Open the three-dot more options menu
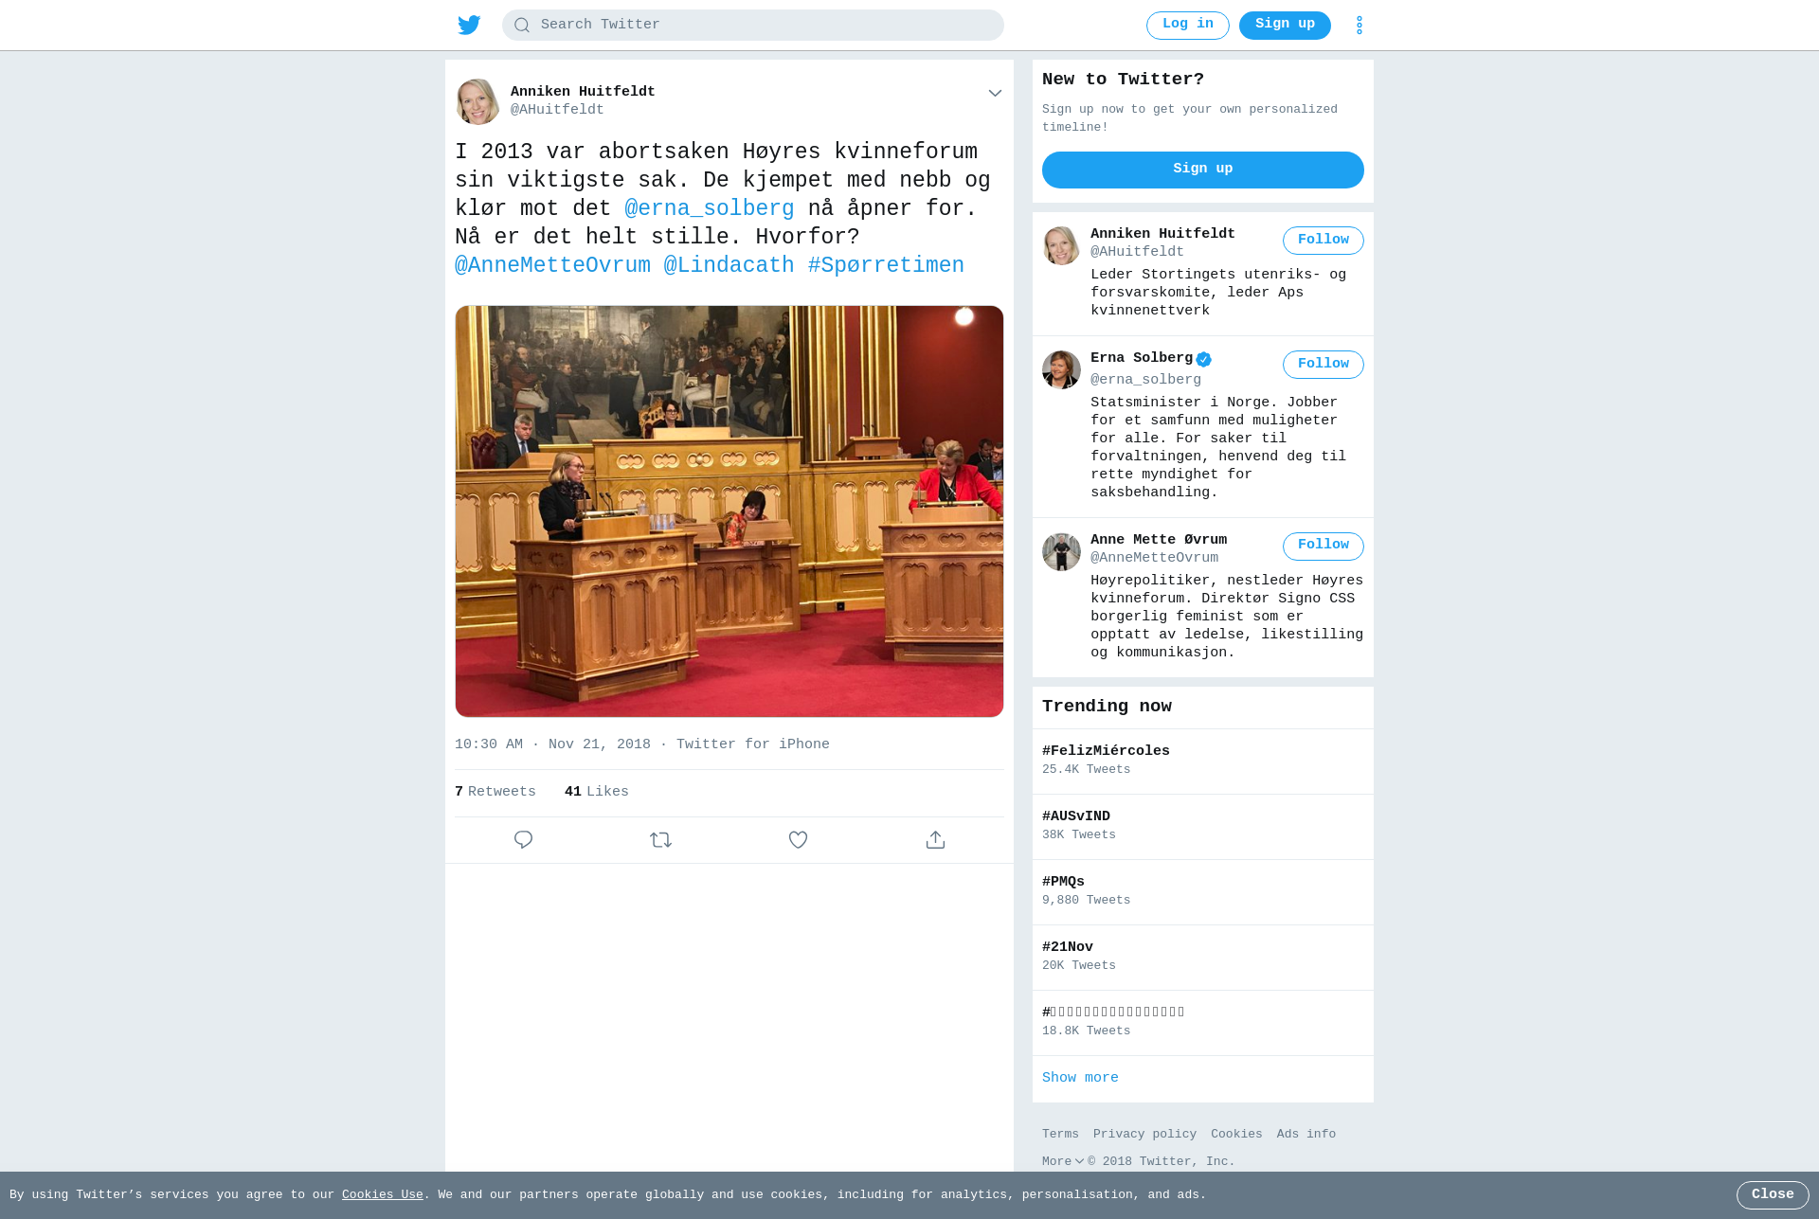Screen dimensions: 1819x1219 click(1359, 25)
